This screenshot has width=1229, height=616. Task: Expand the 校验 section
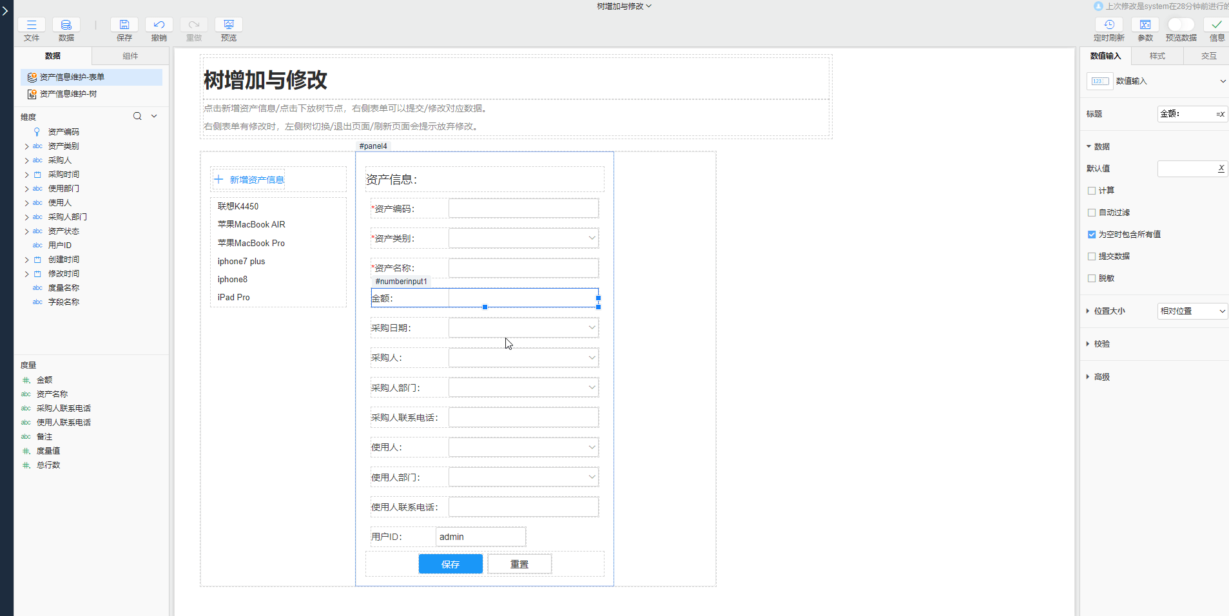pos(1101,344)
